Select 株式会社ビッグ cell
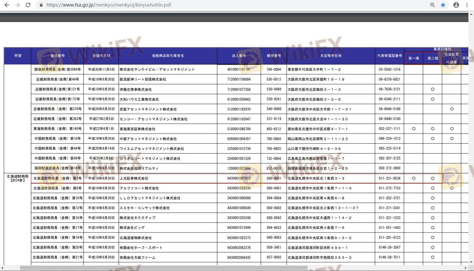The height and width of the screenshot is (271, 474). click(168, 228)
